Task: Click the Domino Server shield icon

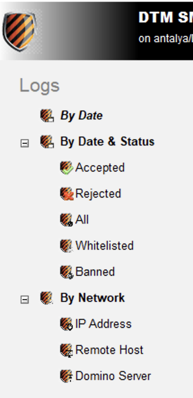Action: (67, 376)
